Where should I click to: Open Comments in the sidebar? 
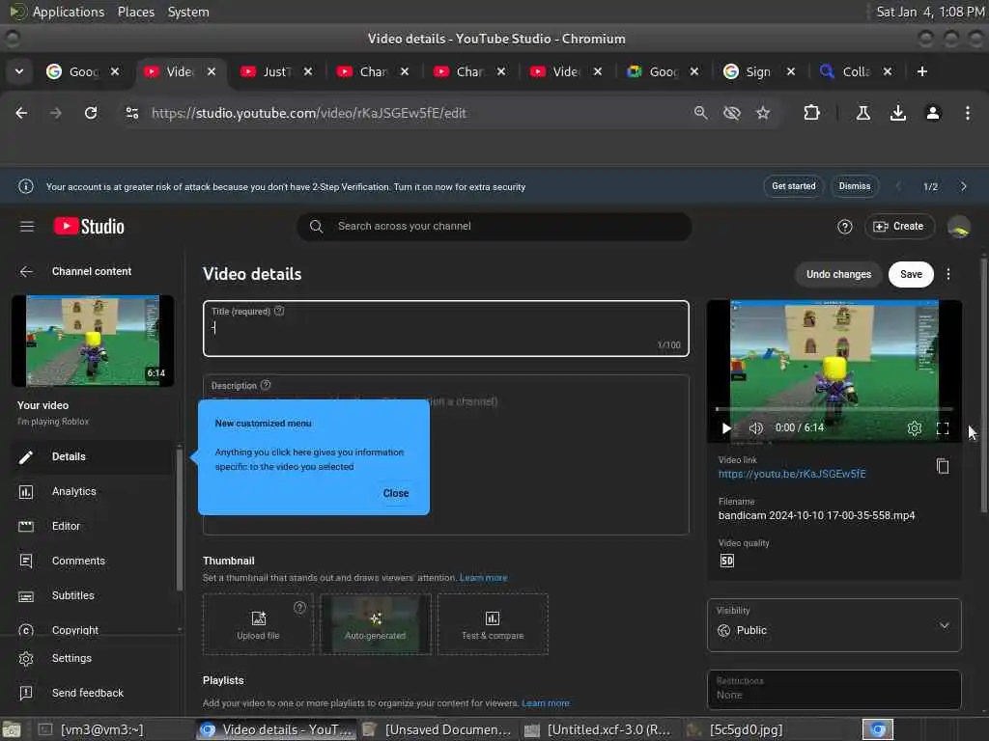point(92,561)
